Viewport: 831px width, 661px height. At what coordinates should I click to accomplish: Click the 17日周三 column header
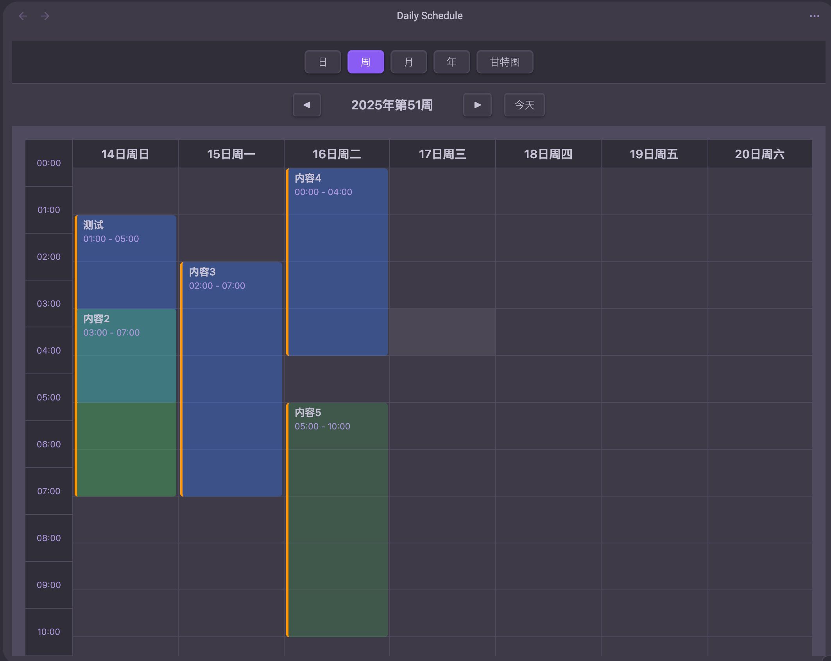pos(442,154)
